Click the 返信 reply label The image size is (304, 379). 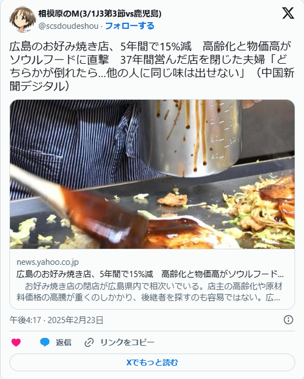[64, 343]
